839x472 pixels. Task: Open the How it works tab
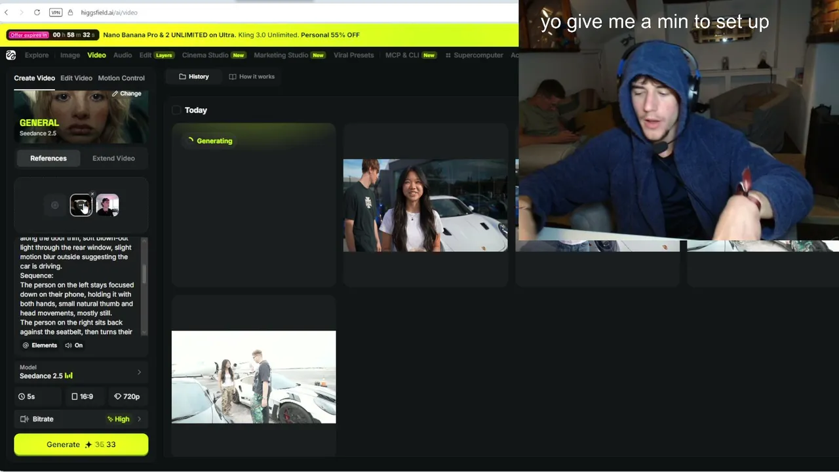[252, 77]
